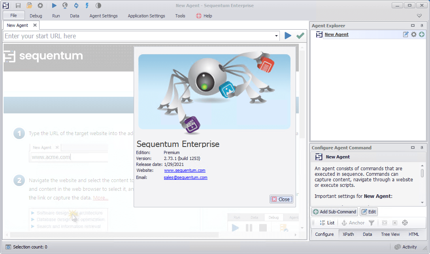The width and height of the screenshot is (430, 254).
Task: Select the New Agent document tab
Action: [17, 25]
